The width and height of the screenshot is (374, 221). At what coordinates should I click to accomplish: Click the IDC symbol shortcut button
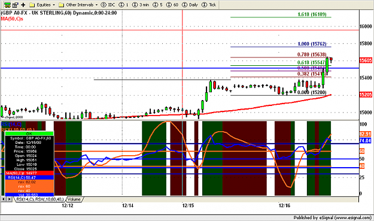108,5
